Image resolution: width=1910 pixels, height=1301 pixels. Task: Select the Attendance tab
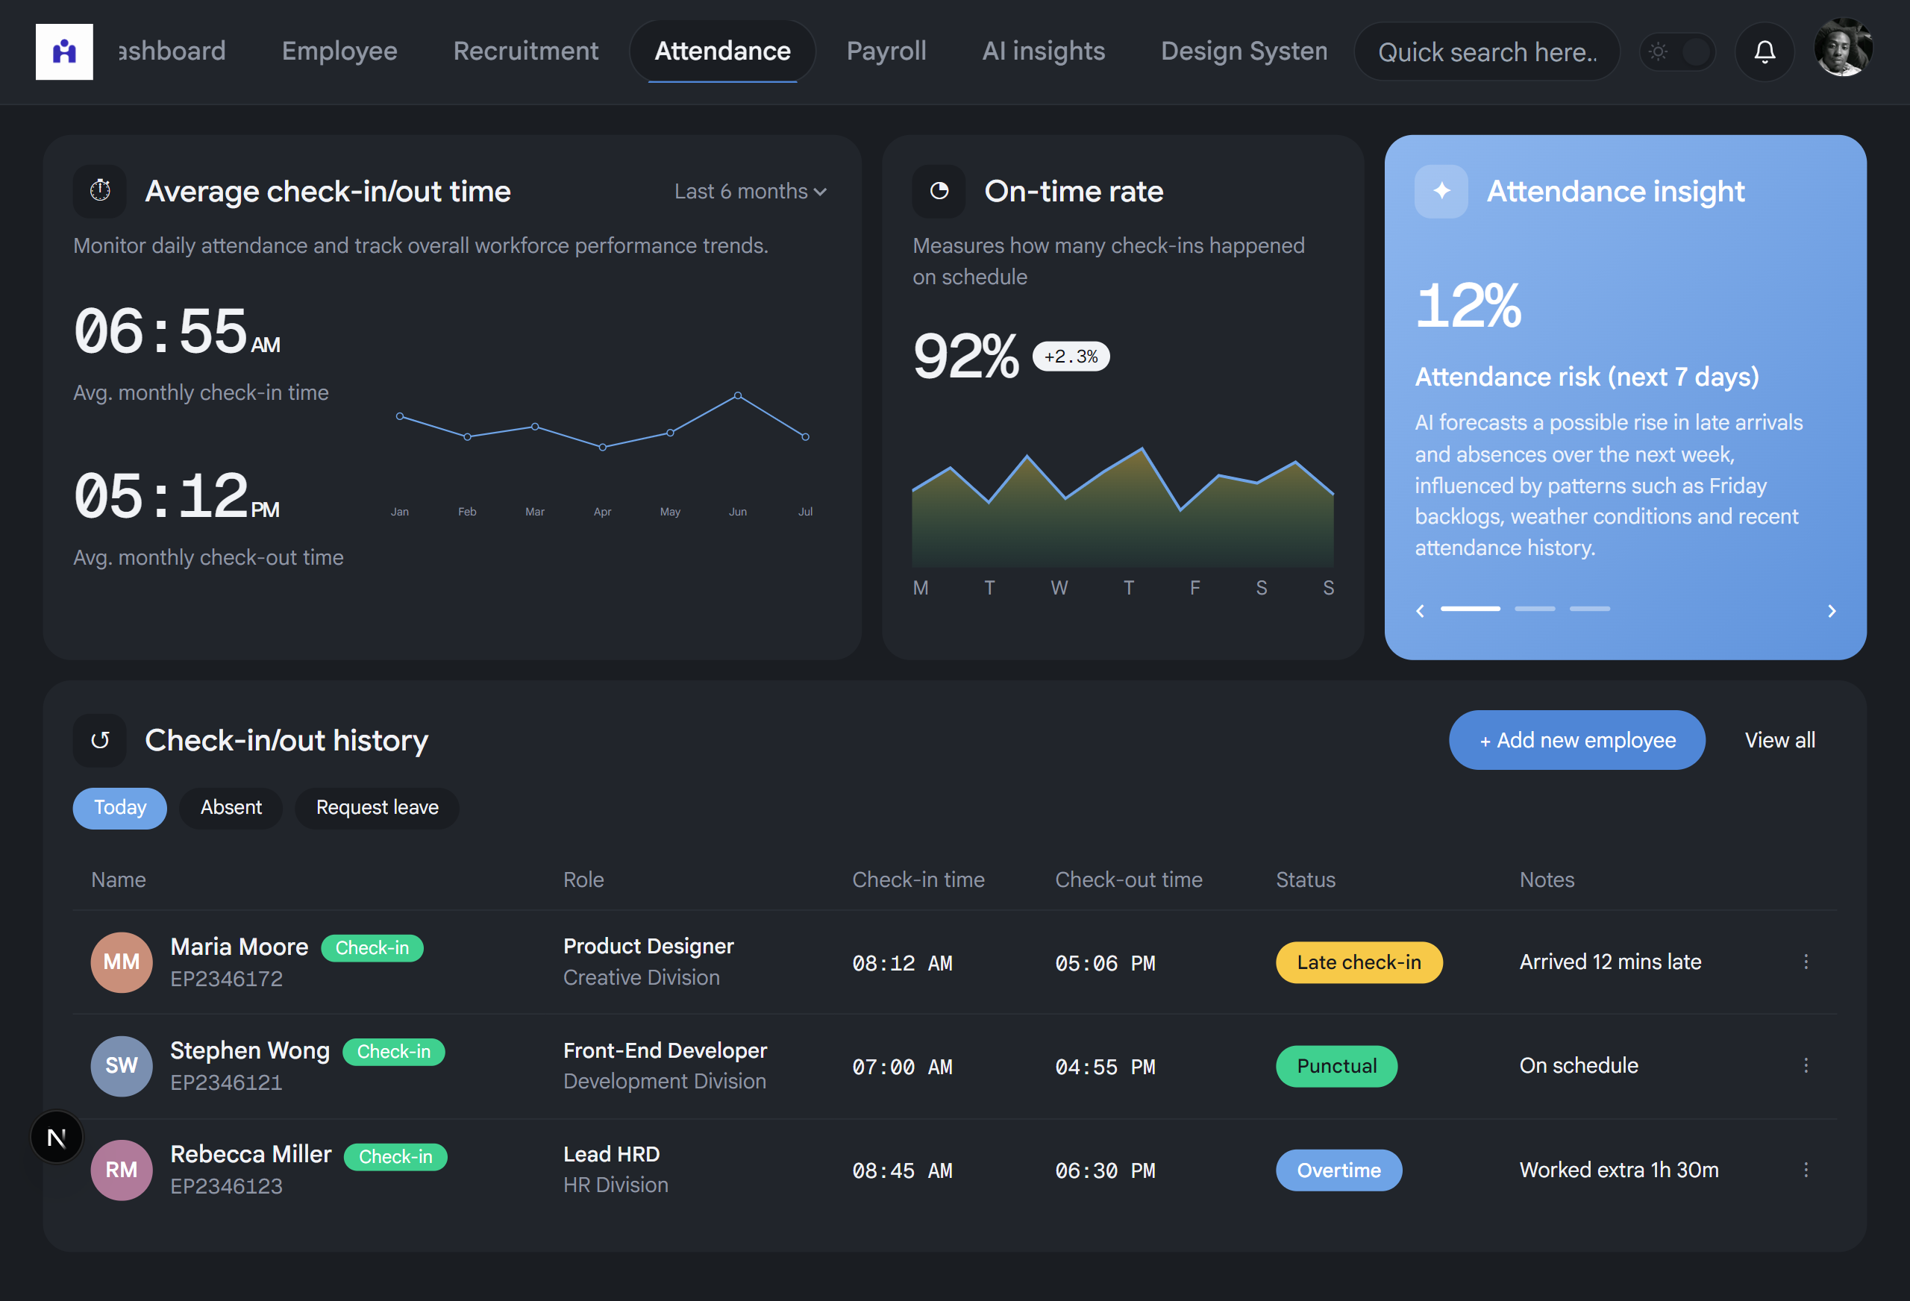tap(722, 51)
